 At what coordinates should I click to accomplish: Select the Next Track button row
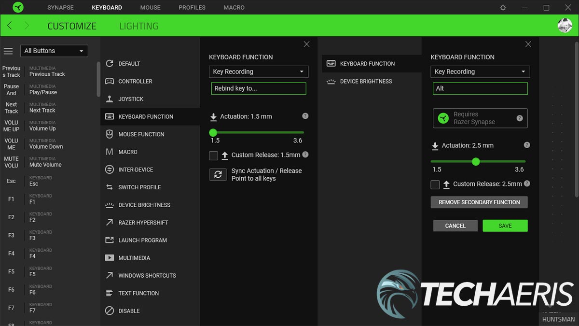(x=48, y=108)
